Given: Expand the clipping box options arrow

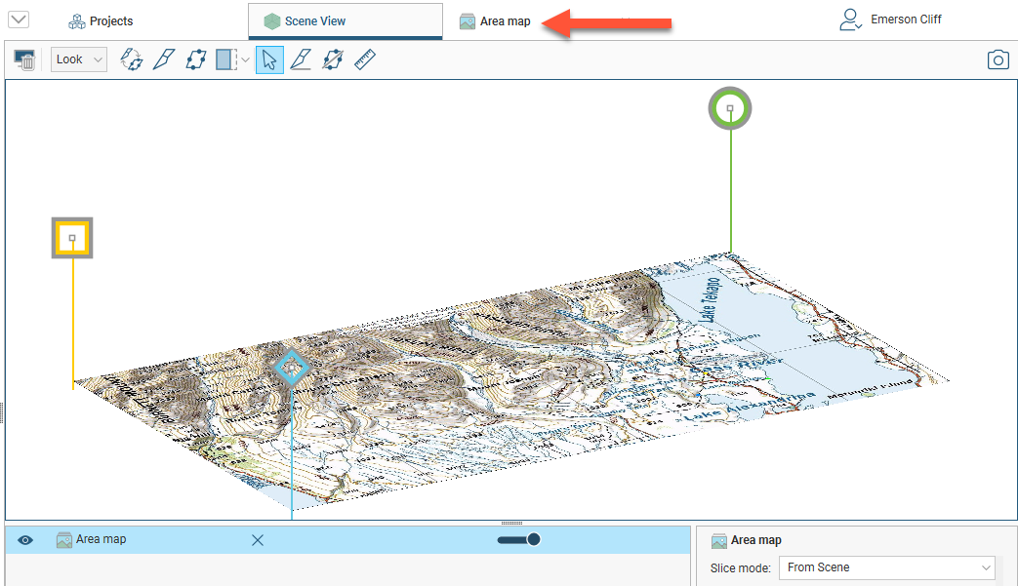Looking at the screenshot, I should pos(244,60).
